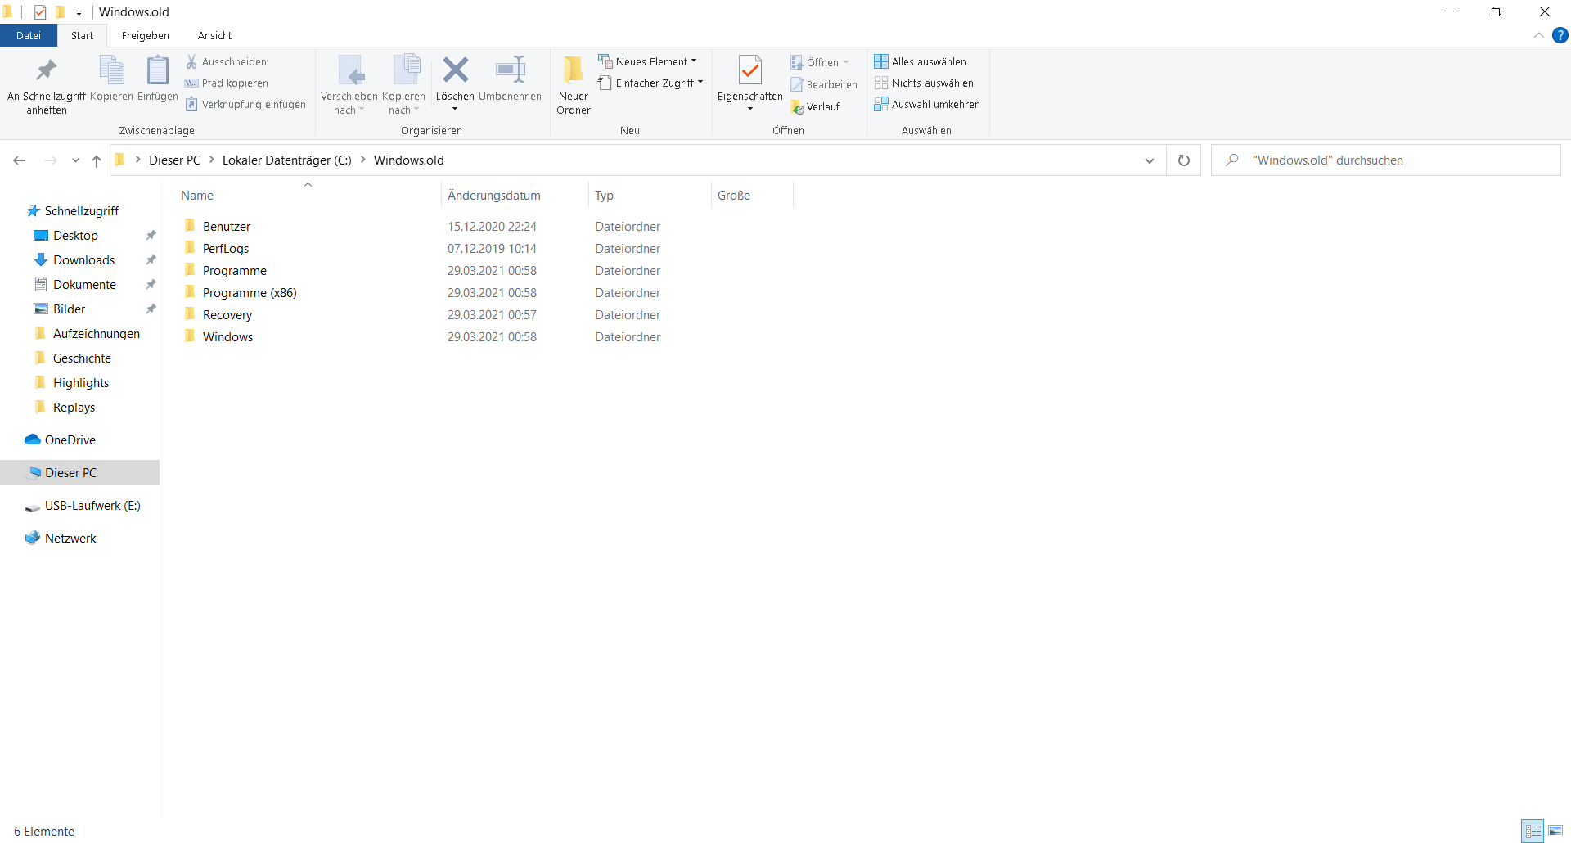1571x843 pixels.
Task: Click the Löschen red X icon
Action: coord(455,70)
